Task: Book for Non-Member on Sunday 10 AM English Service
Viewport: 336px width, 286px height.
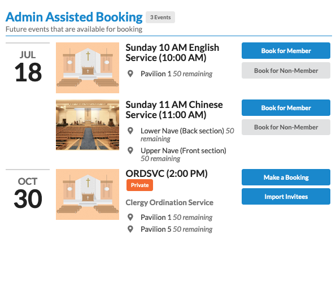Action: click(x=286, y=71)
